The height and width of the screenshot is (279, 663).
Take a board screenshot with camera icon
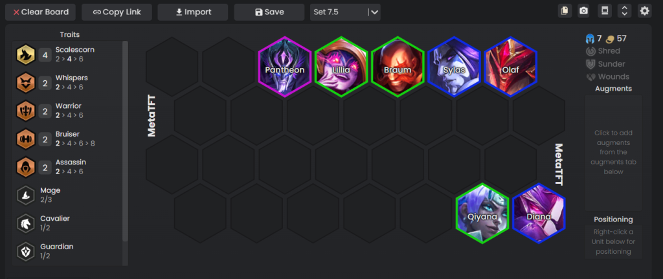(x=584, y=11)
